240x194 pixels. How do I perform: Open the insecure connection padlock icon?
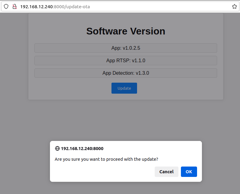(14, 6)
